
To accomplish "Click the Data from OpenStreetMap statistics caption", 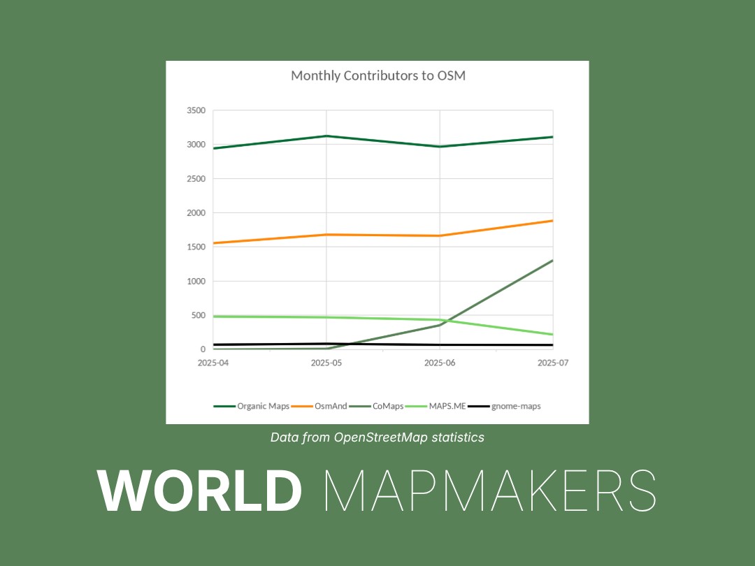I will (377, 438).
